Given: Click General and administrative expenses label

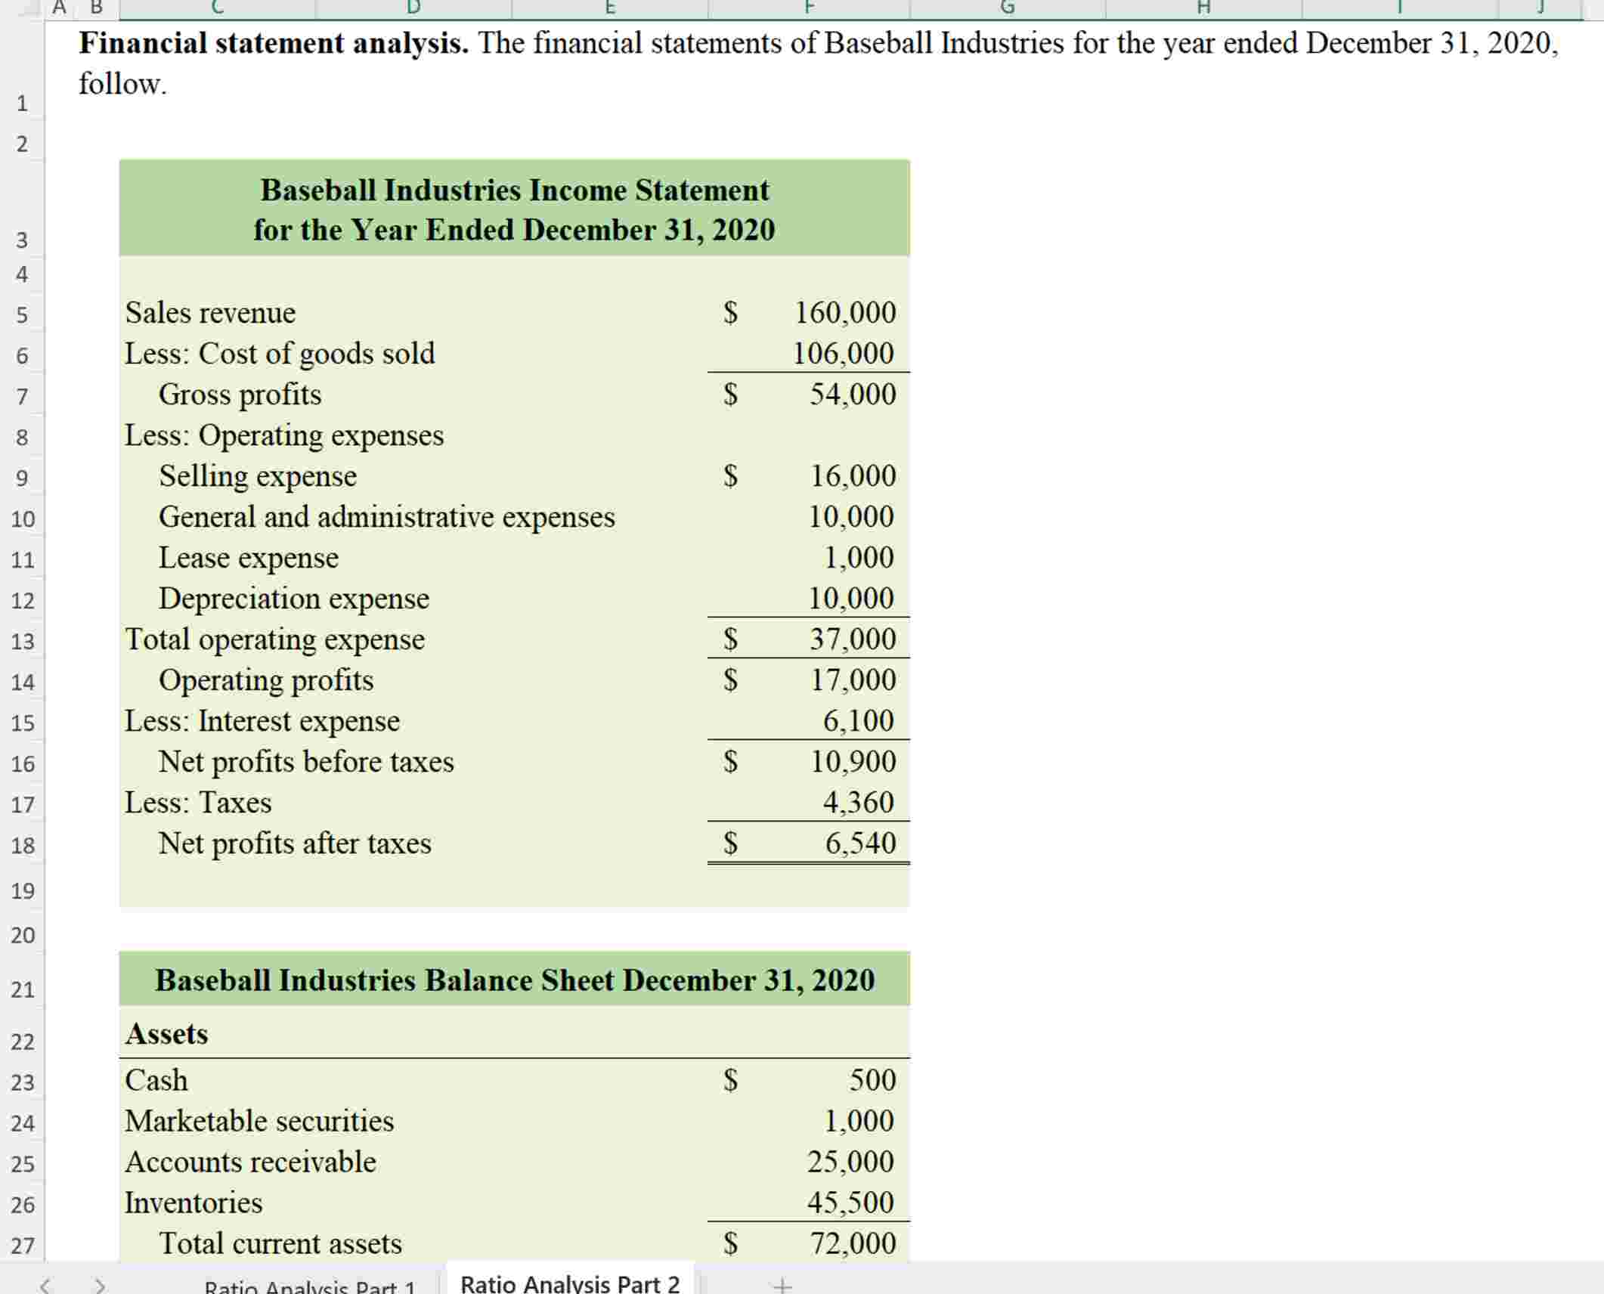Looking at the screenshot, I should tap(386, 517).
